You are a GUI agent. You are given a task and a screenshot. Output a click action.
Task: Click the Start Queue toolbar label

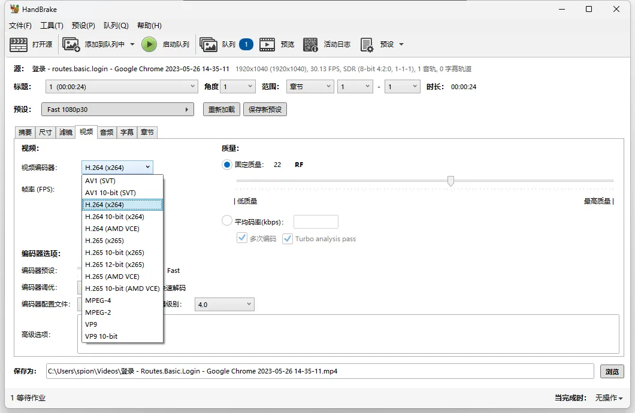(176, 44)
